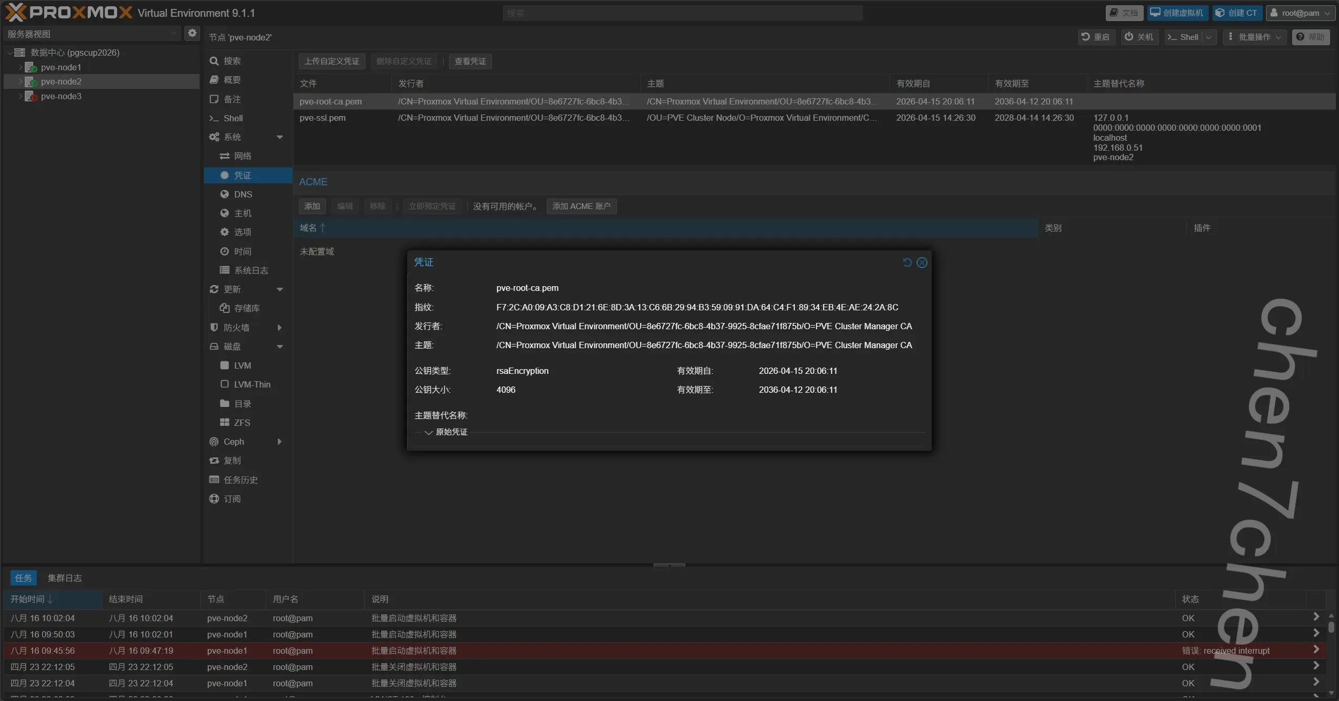Click the Proxmox logo
Viewport: 1339px width, 701px height.
coord(69,13)
